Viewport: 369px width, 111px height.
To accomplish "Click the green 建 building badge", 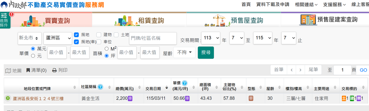I will (x=352, y=98).
